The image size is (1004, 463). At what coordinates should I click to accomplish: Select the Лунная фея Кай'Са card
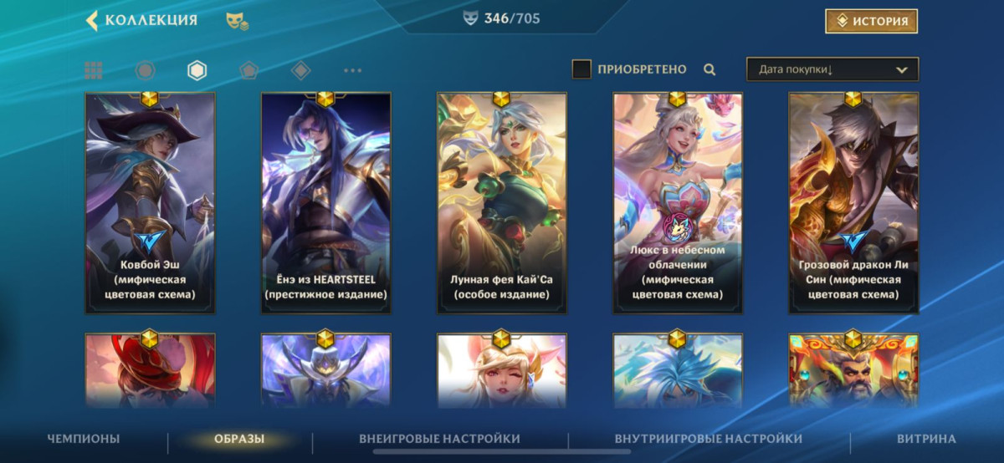(x=501, y=203)
